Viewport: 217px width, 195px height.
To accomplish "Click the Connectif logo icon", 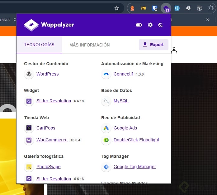I will click(x=106, y=74).
